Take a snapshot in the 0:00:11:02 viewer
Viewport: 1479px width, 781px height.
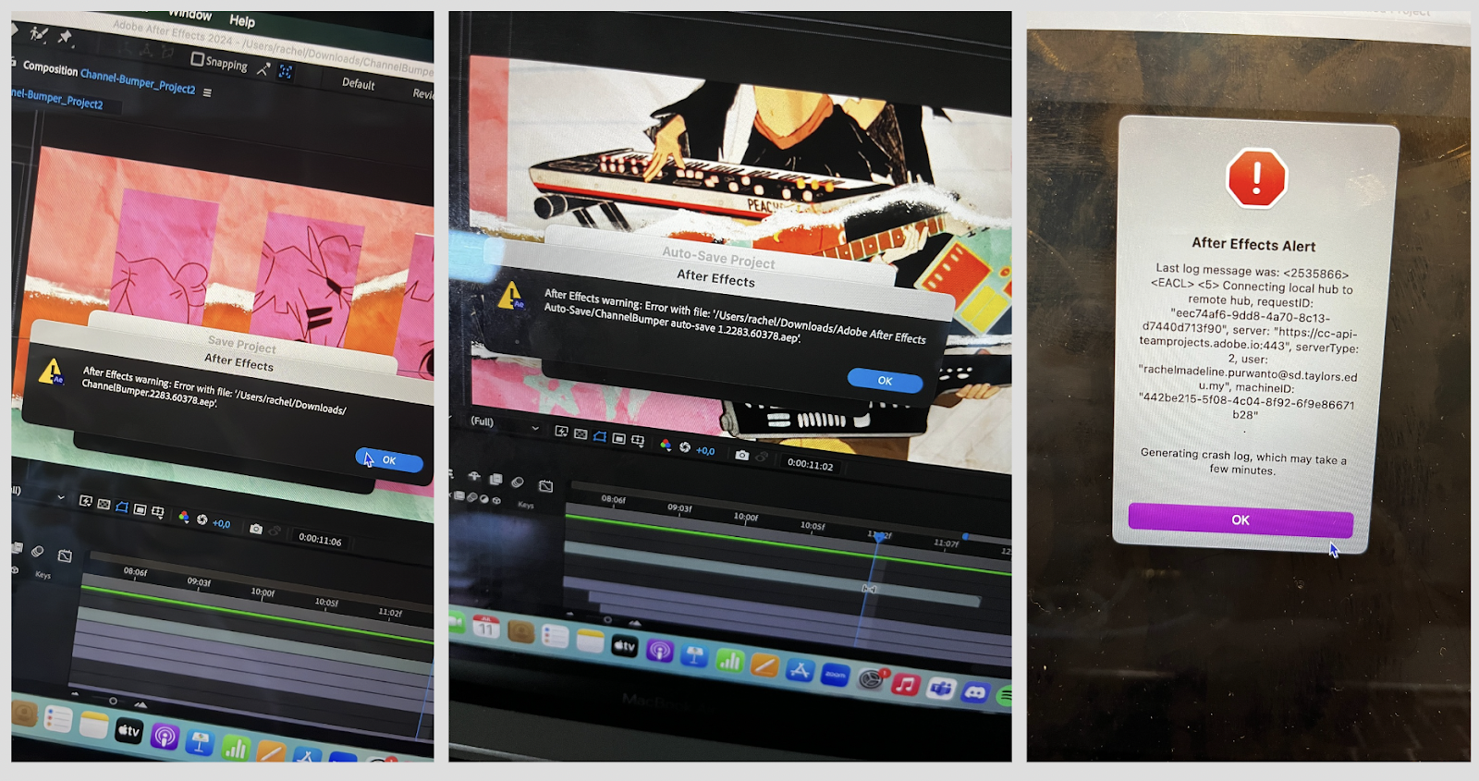click(741, 455)
